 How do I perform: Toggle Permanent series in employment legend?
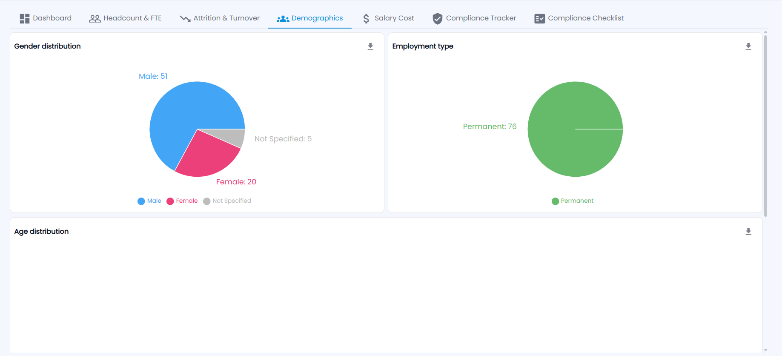(573, 201)
